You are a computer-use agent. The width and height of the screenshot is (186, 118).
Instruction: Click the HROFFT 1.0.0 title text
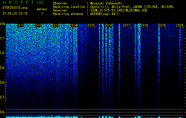point(23,2)
